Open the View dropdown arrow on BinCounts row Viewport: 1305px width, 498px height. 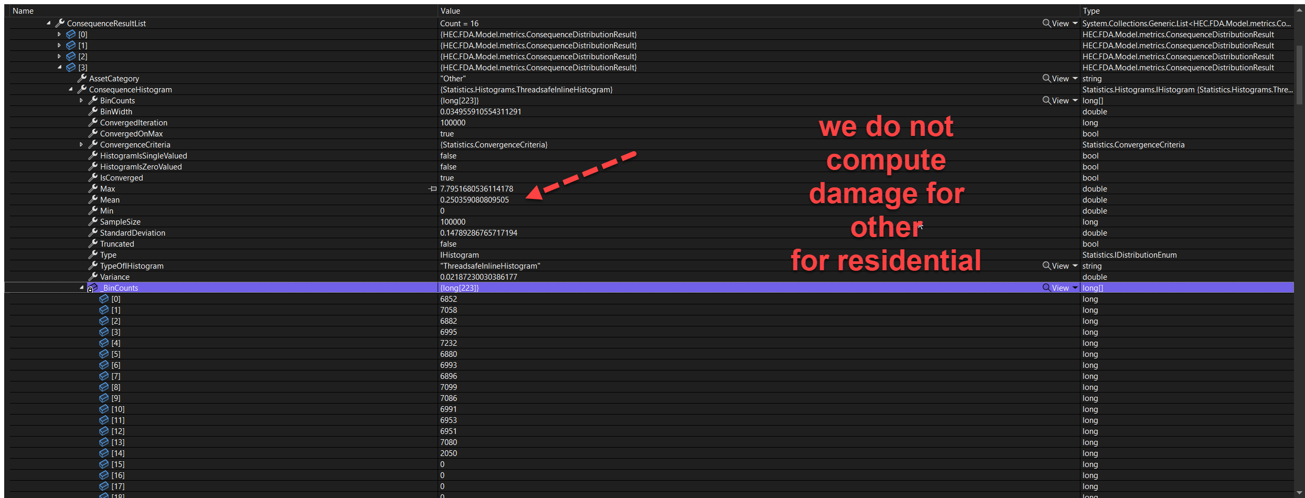click(1075, 100)
